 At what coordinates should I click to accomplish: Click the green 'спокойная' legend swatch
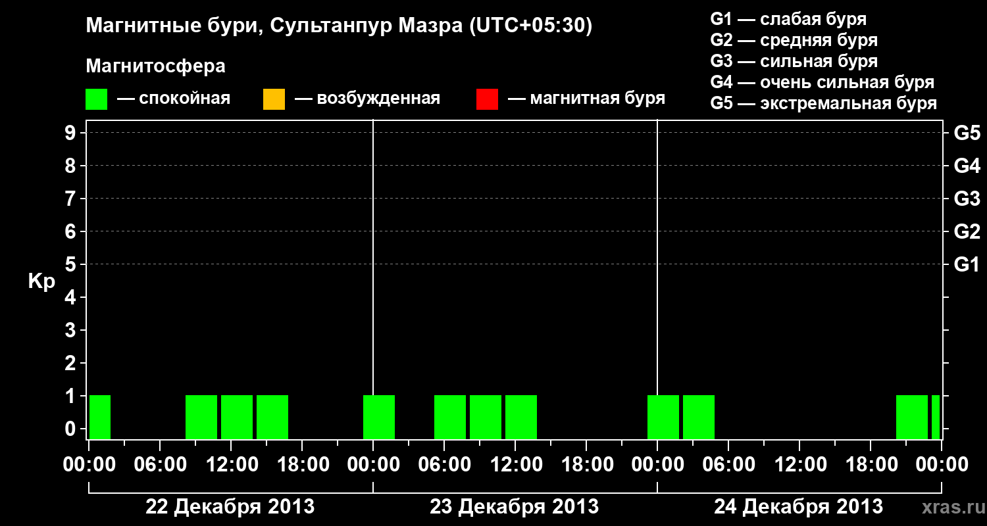pos(96,99)
